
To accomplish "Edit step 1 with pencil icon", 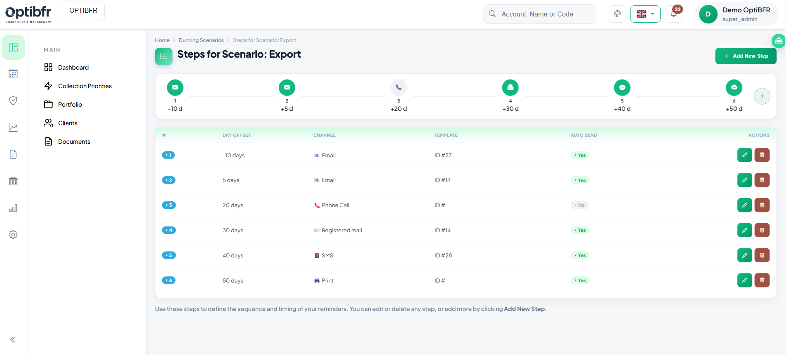I will tap(744, 155).
